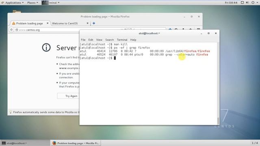Close the Welcome to CentOS tab
260x146 pixels.
pos(87,24)
